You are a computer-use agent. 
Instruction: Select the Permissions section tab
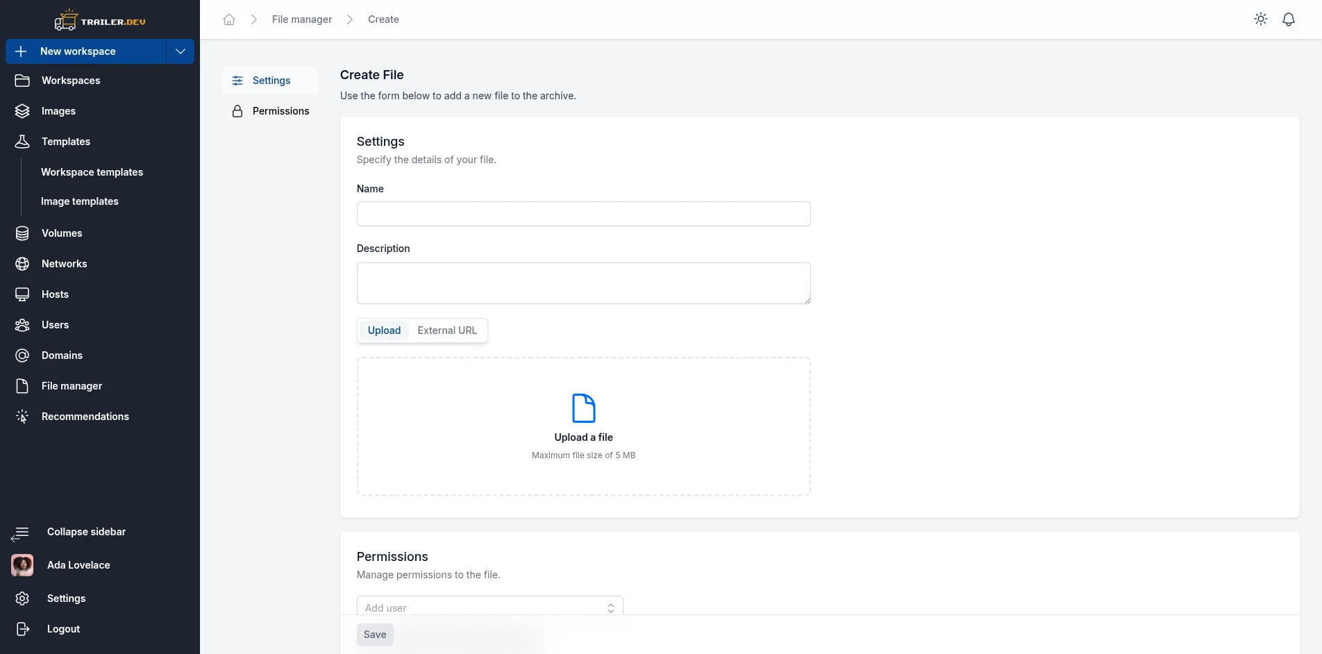tap(270, 111)
